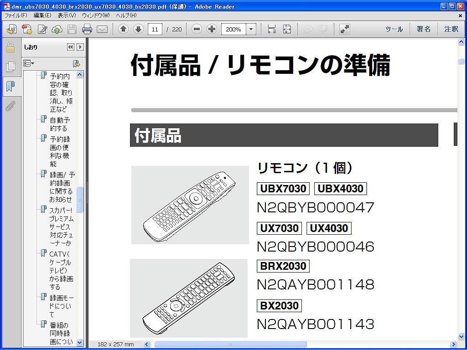The height and width of the screenshot is (350, 467).
Task: Click the page number field showing 11
Action: 155,29
